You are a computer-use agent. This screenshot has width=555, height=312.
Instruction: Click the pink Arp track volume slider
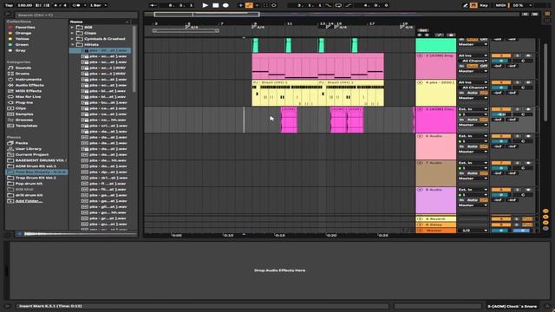501,61
